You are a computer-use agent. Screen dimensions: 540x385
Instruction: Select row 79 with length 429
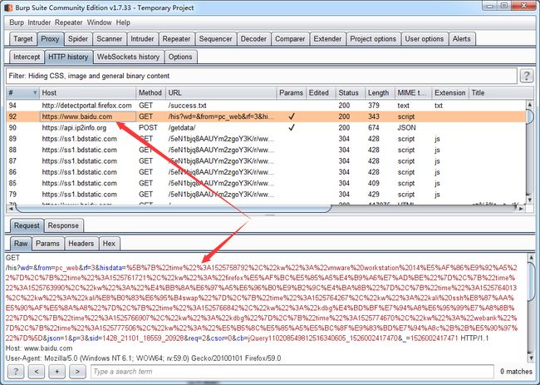266,194
